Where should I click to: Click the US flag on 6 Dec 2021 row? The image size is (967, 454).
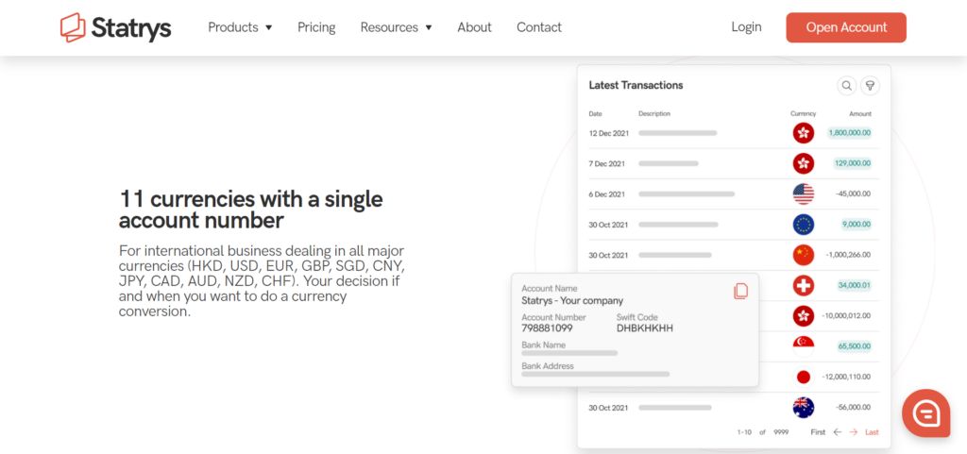tap(803, 194)
